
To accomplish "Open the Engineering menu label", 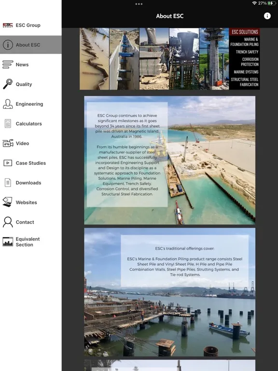I will 29,104.
